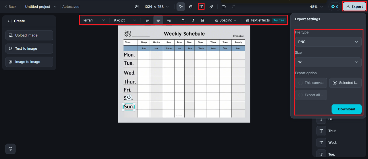Open the text color picker

click(x=183, y=20)
